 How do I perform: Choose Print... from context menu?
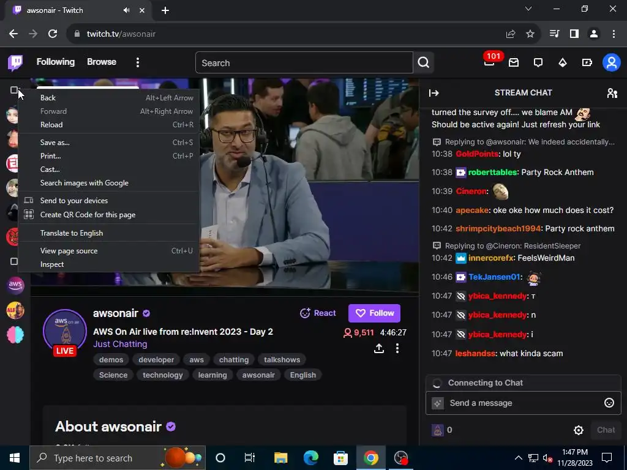pyautogui.click(x=109, y=156)
